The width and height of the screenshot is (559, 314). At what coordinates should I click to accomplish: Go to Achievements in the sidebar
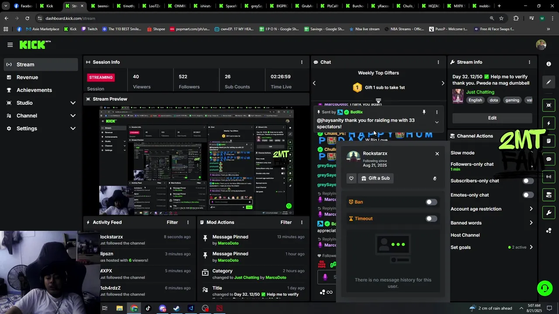[41, 90]
